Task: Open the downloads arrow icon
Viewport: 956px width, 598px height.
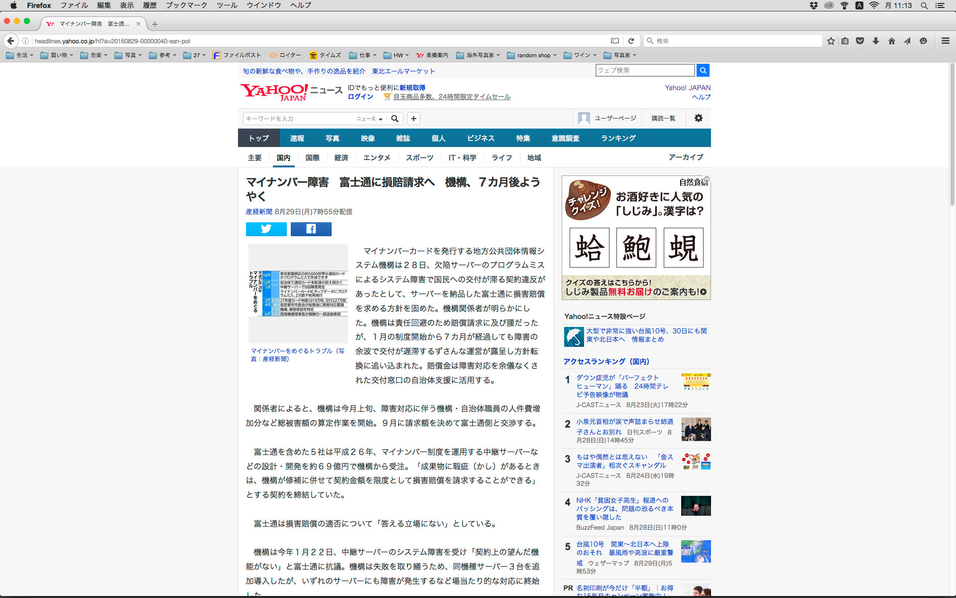Action: (x=875, y=41)
